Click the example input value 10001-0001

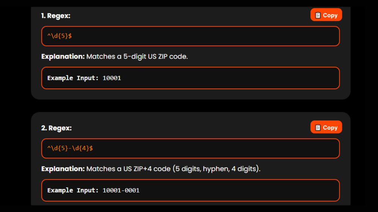pyautogui.click(x=121, y=190)
